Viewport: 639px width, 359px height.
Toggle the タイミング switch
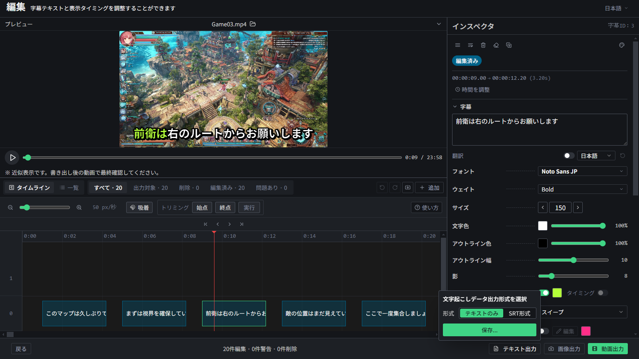tap(603, 293)
